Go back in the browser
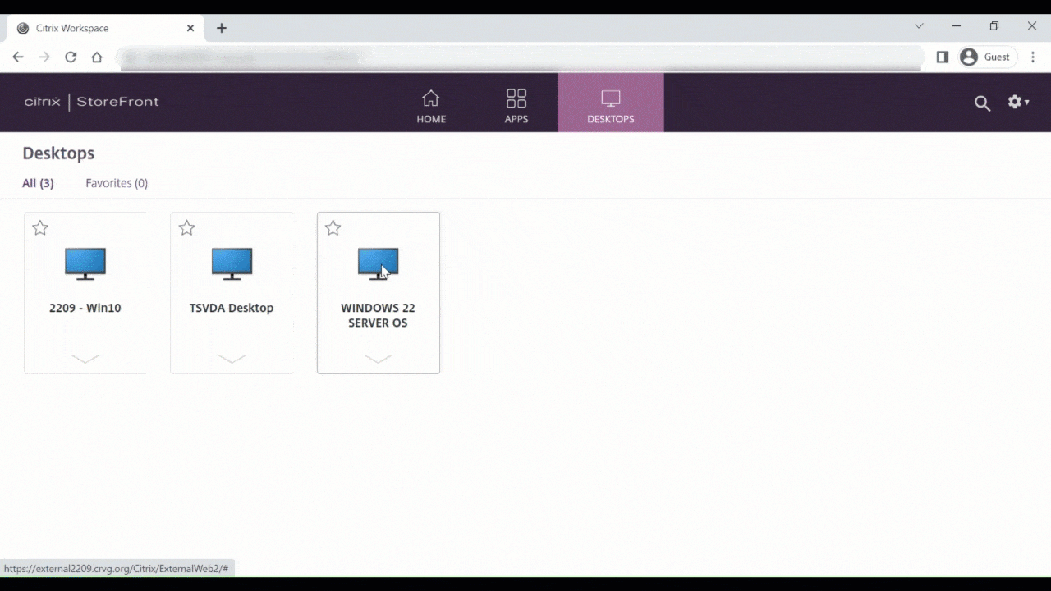This screenshot has width=1051, height=591. pyautogui.click(x=18, y=57)
